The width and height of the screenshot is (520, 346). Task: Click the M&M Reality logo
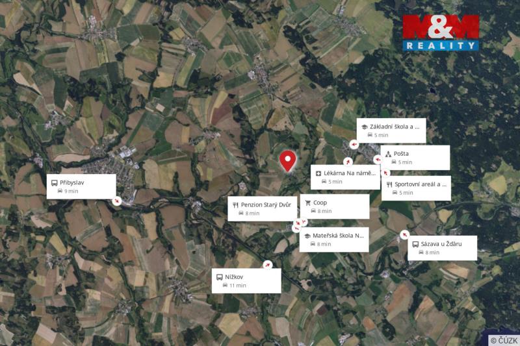(441, 32)
